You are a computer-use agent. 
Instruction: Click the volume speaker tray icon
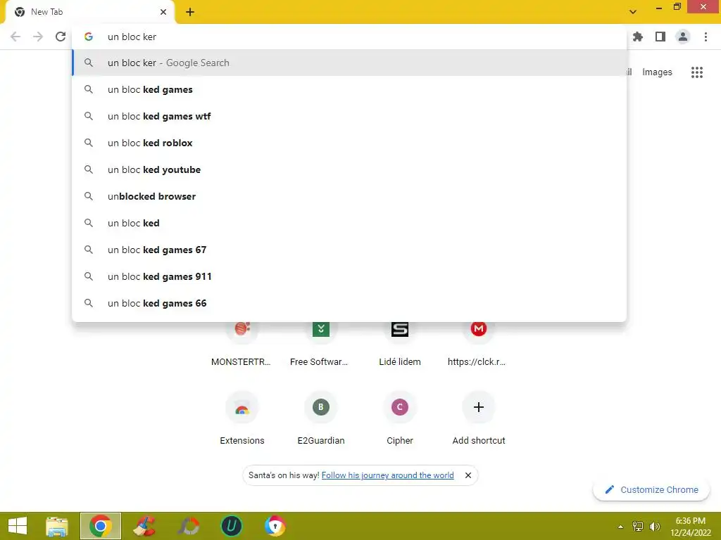pyautogui.click(x=654, y=526)
